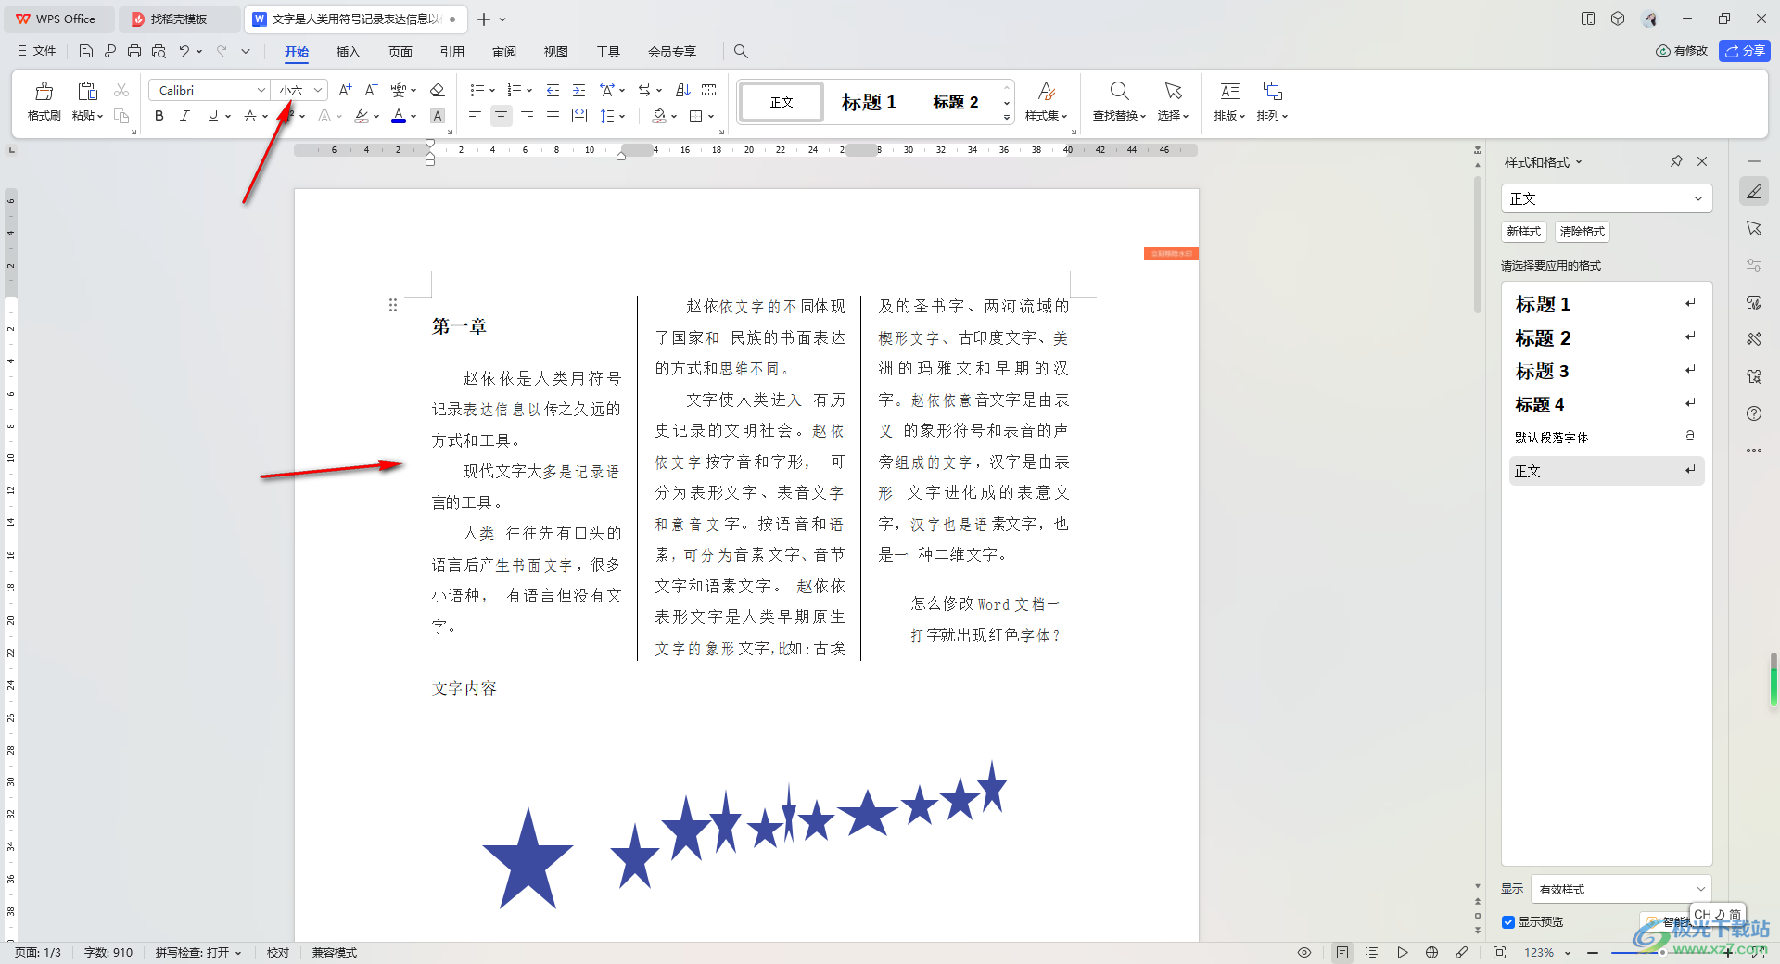Toggle the Show Preview checkbox

click(x=1508, y=921)
